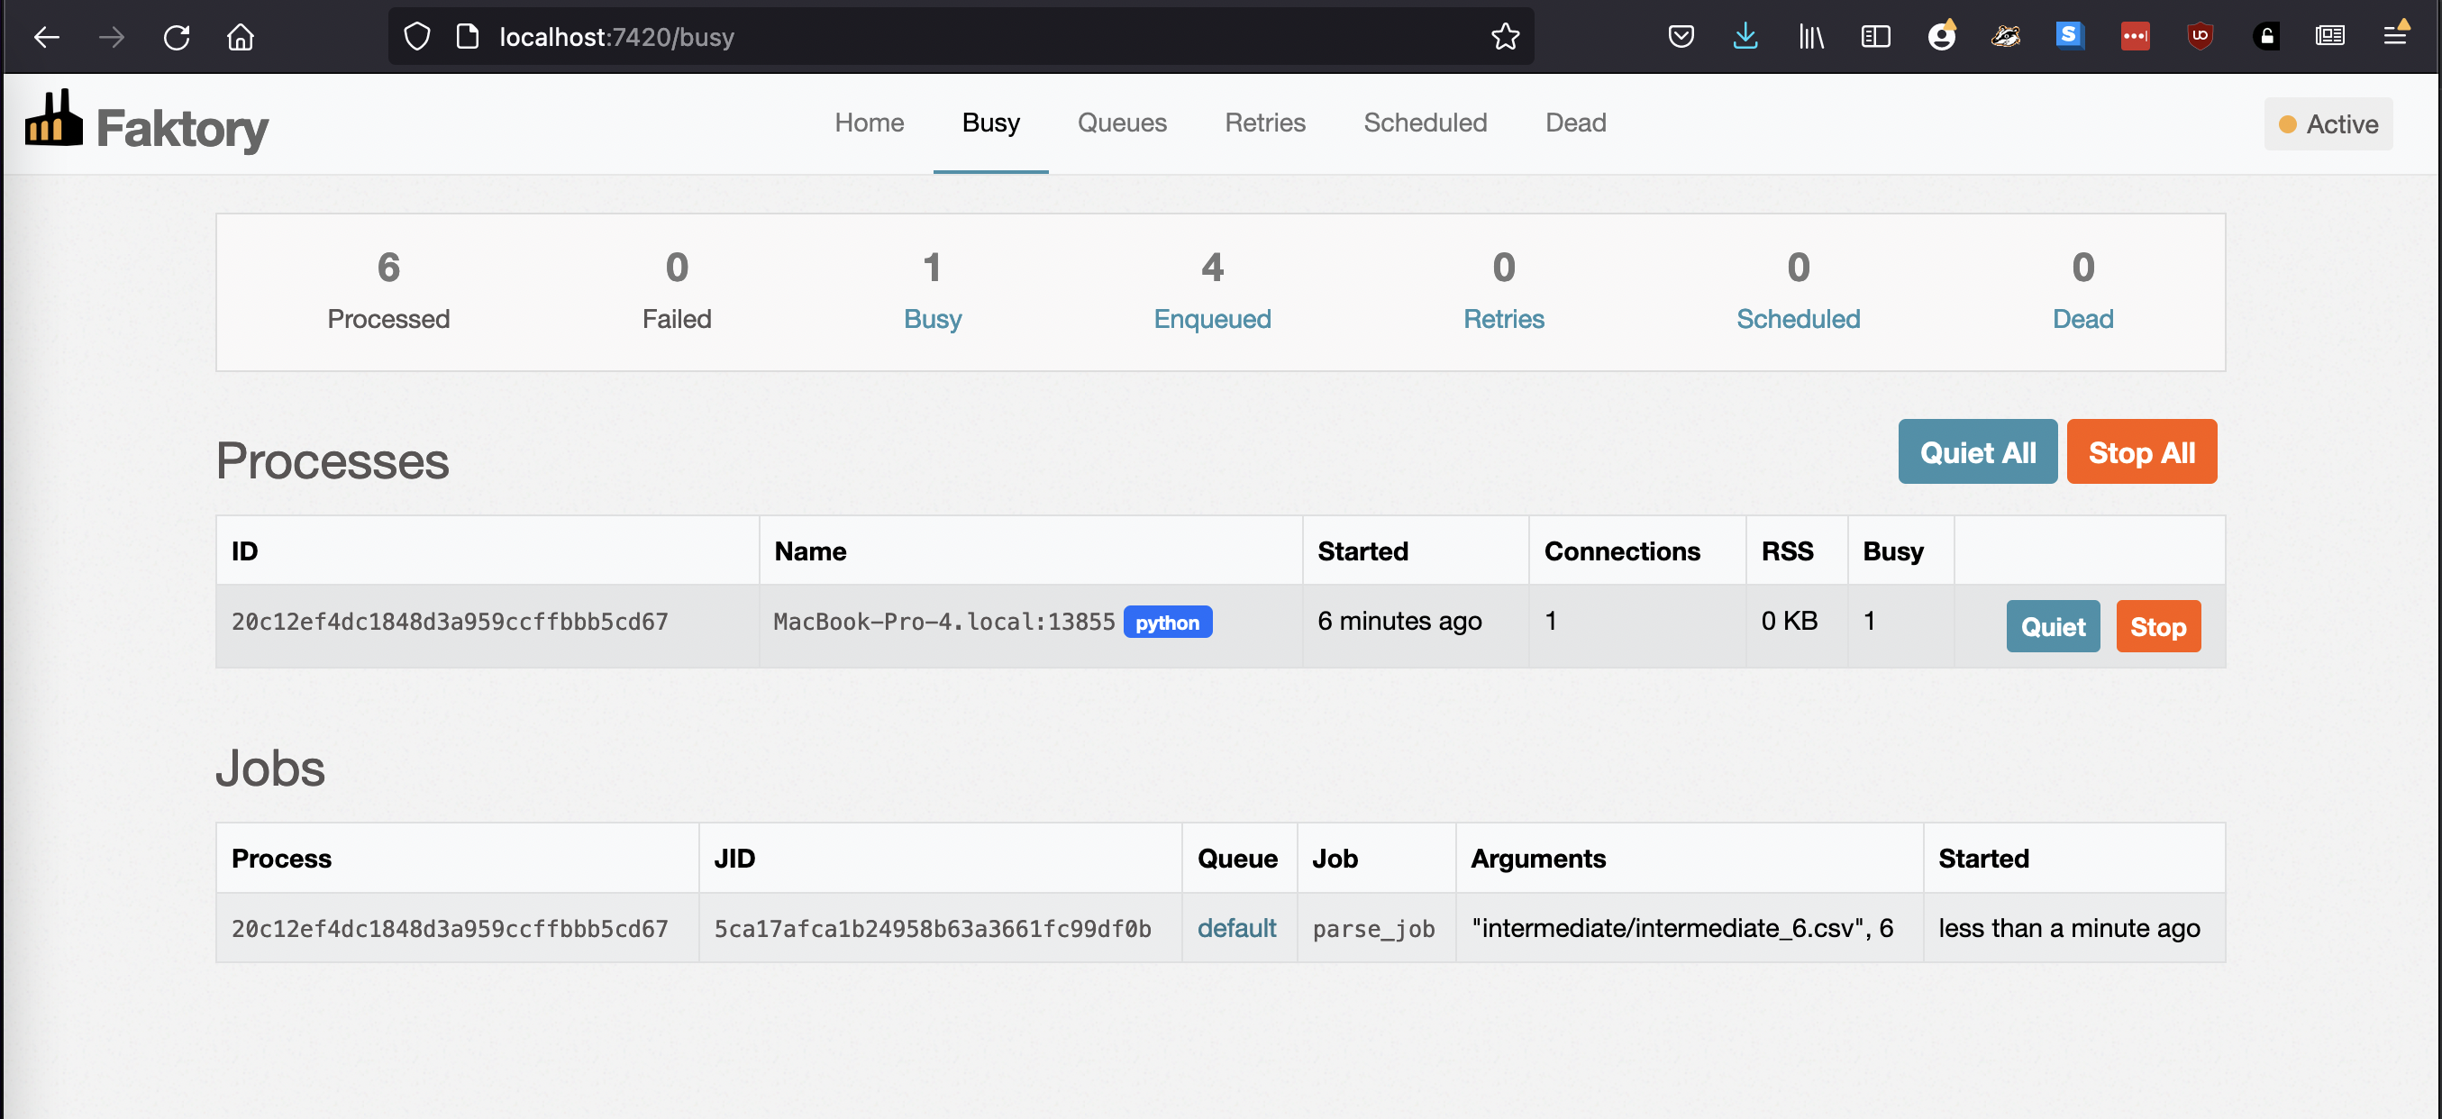
Task: Open the Privacy Badger extension
Action: coord(2006,36)
